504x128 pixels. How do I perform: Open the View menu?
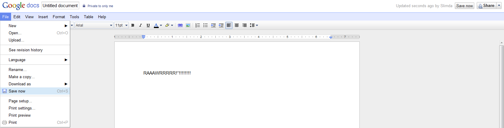coord(29,17)
